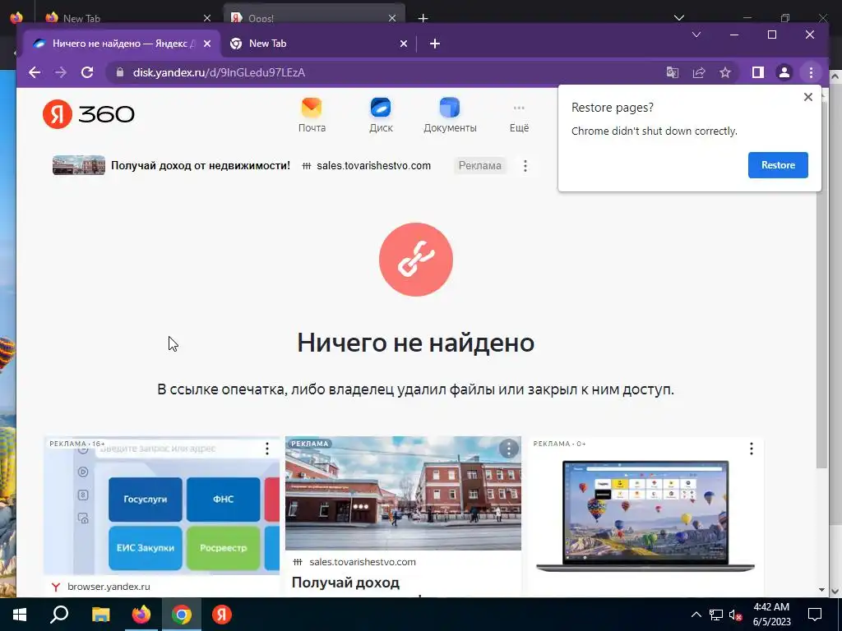Open Chrome side panel icon

tap(757, 72)
